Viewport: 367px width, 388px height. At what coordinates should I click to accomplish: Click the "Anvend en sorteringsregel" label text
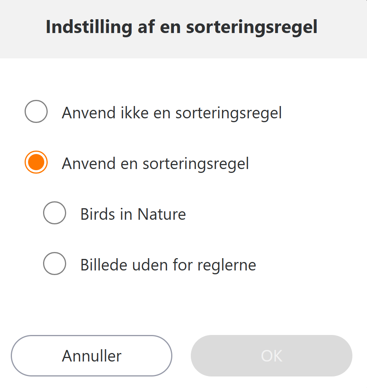pos(155,164)
